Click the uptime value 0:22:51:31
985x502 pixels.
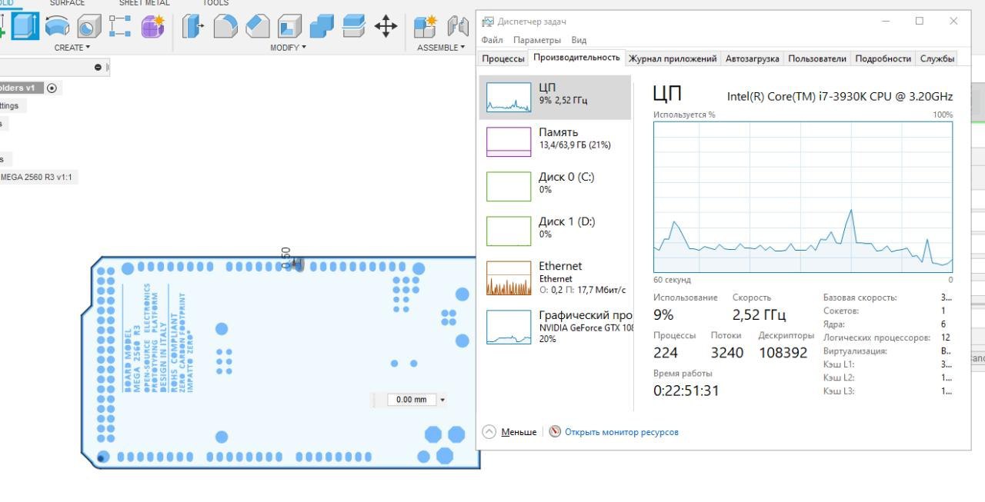point(686,391)
